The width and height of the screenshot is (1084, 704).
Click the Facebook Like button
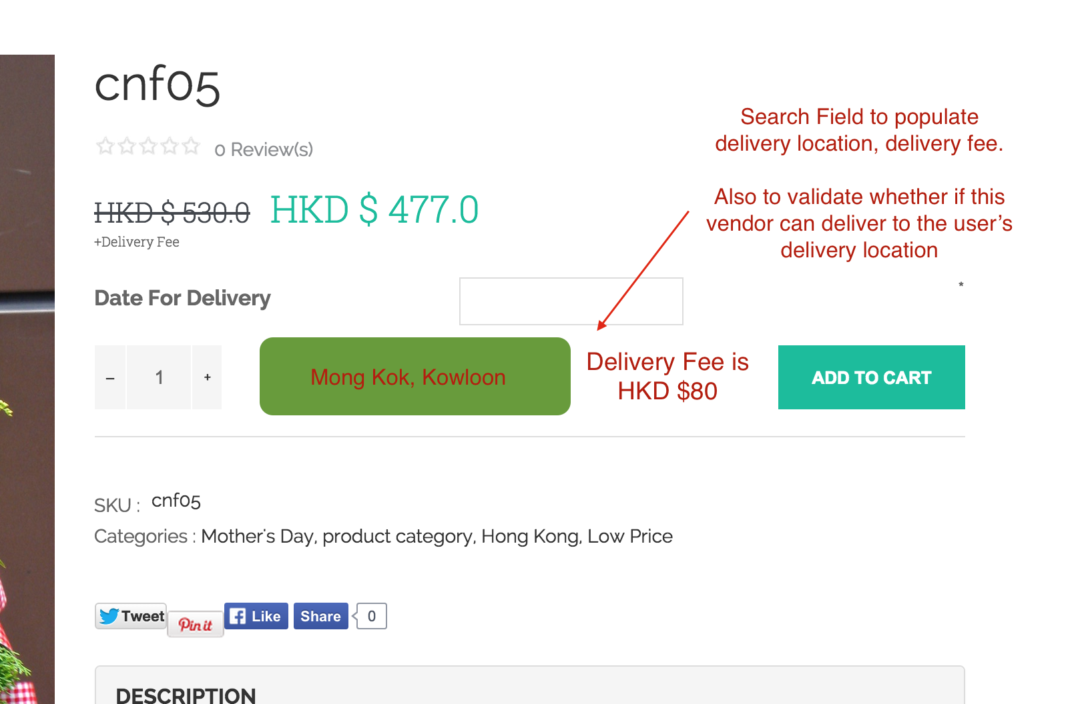256,616
